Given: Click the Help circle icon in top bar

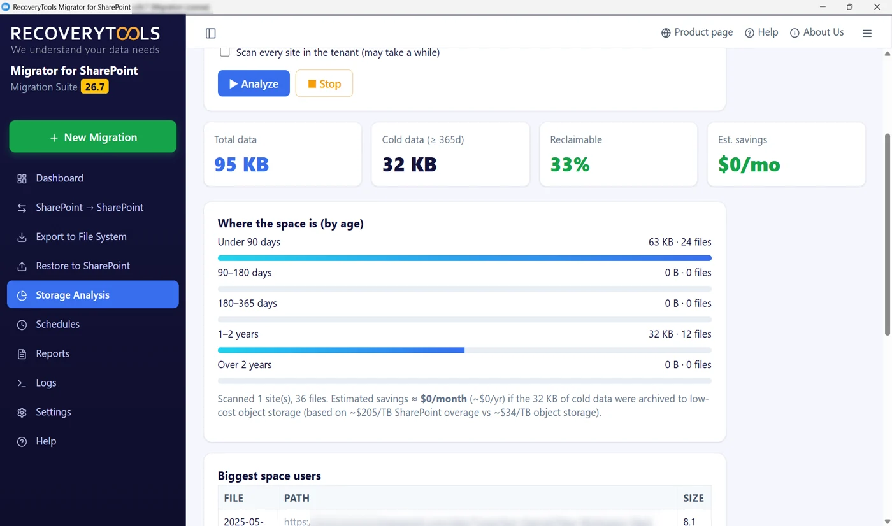Looking at the screenshot, I should click(749, 33).
